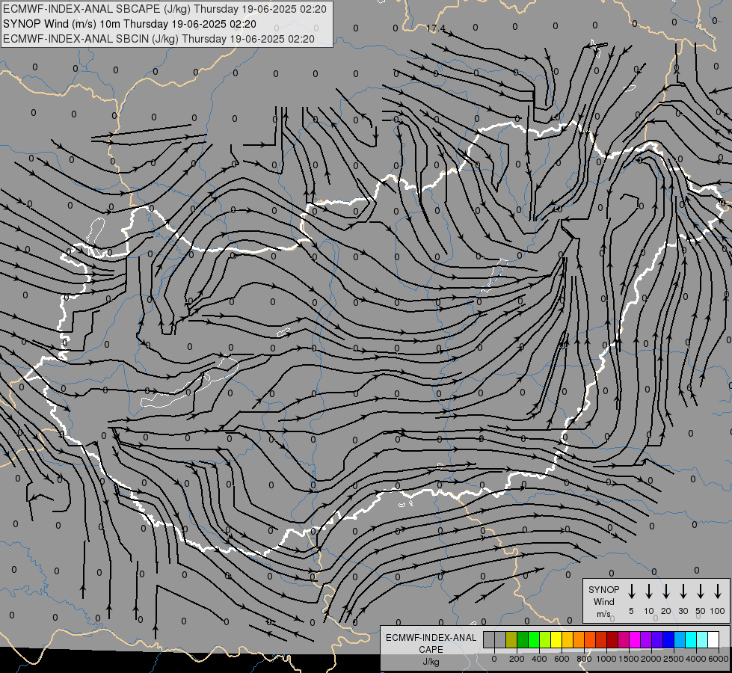Click the 100 label in the wind legend
Image resolution: width=732 pixels, height=673 pixels.
[718, 611]
